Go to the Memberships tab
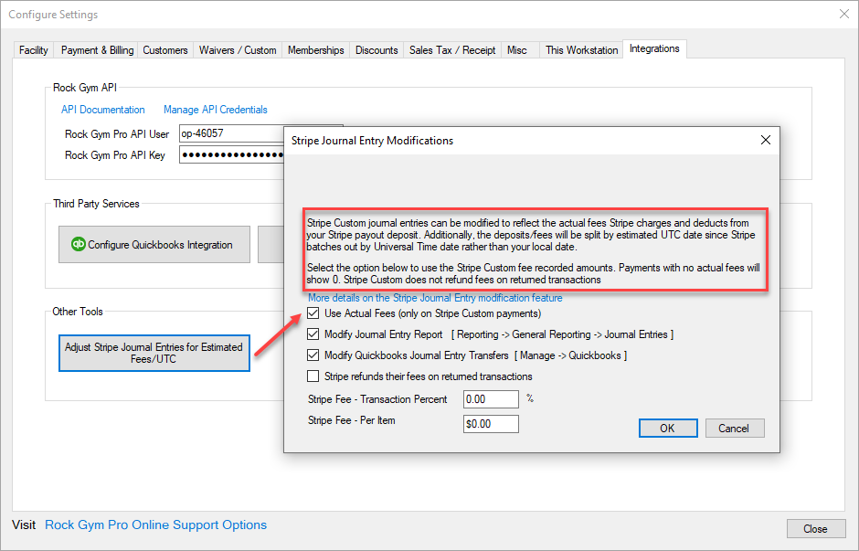 (x=315, y=50)
